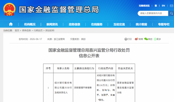Click 无障碍浏览 link
Image resolution: width=174 pixels, height=102 pixels.
coord(144,6)
